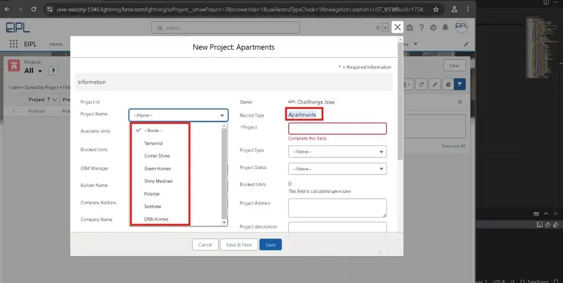Screen dimensions: 563x283
Task: Click the Trailhead guidance cloud icon
Action: [x=410, y=28]
